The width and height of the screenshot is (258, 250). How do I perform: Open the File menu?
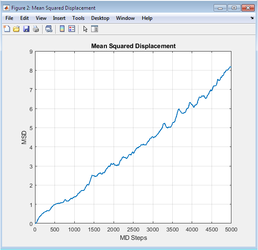9,18
